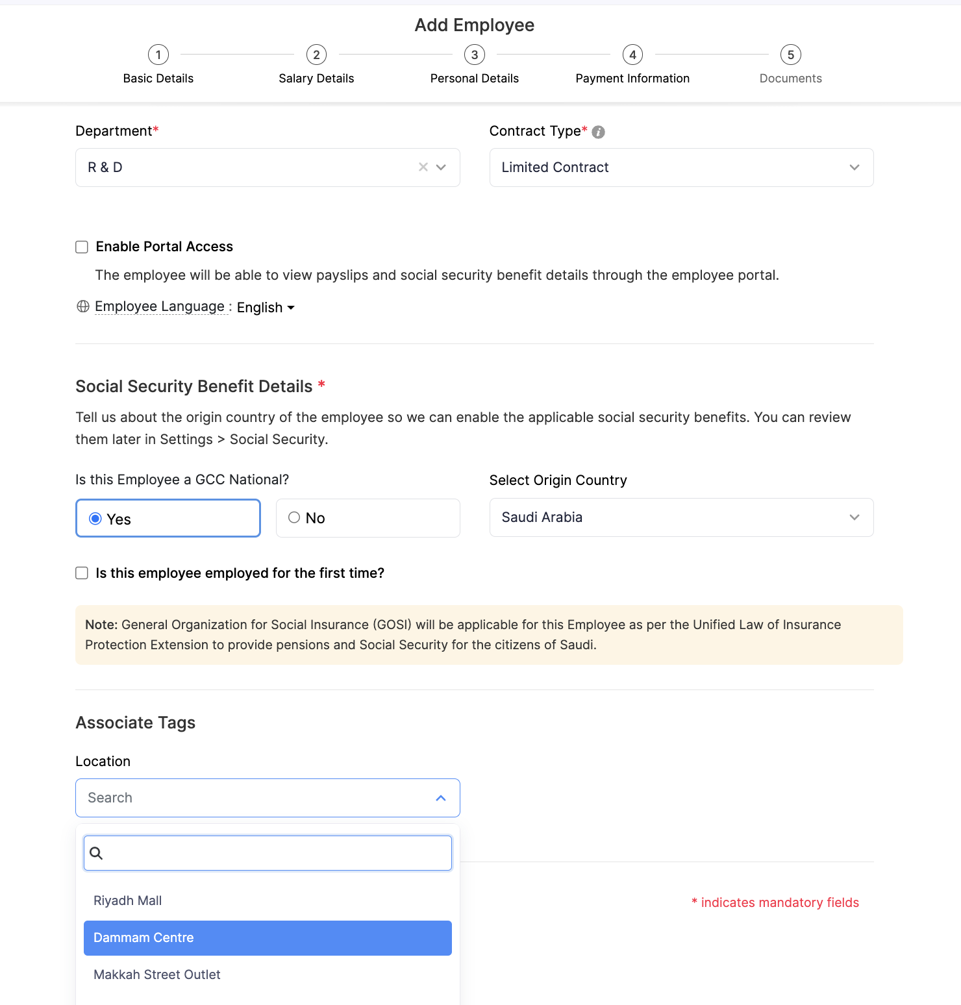This screenshot has width=961, height=1005.
Task: Enable the Portal Access checkbox
Action: pos(81,247)
